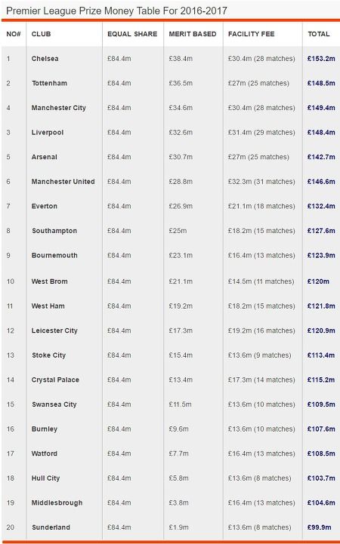Select Middlesbrough's £104.6m total value
340x544 pixels.
pyautogui.click(x=321, y=503)
